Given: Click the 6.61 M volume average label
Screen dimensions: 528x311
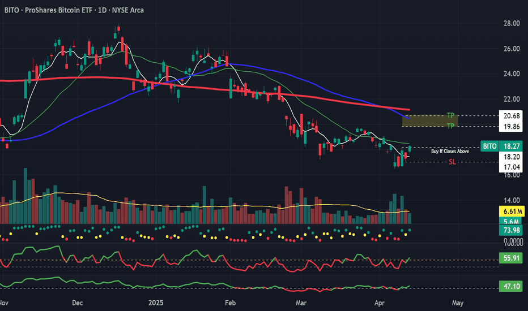Looking at the screenshot, I should click(511, 211).
